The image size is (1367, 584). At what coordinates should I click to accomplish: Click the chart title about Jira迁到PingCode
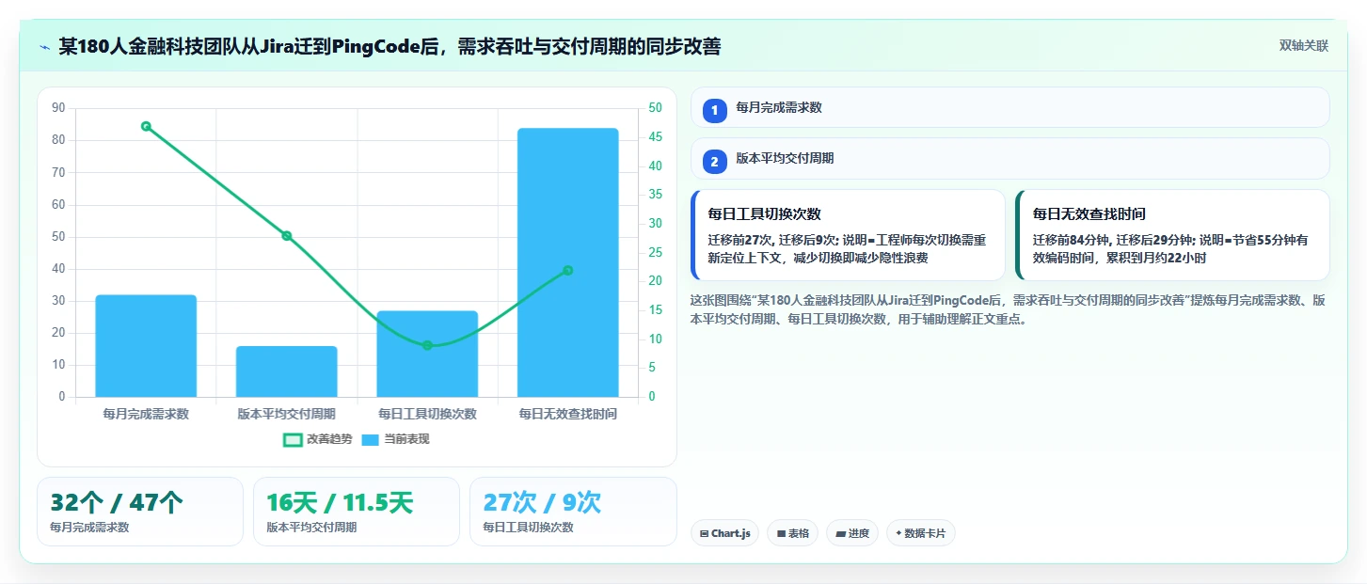point(389,46)
